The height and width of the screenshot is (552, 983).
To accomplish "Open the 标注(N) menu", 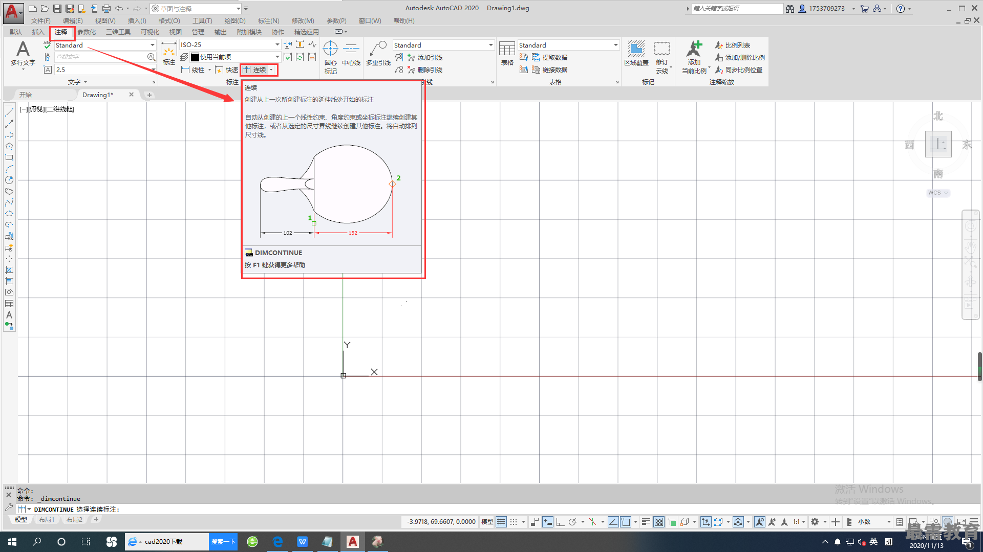I will (268, 20).
